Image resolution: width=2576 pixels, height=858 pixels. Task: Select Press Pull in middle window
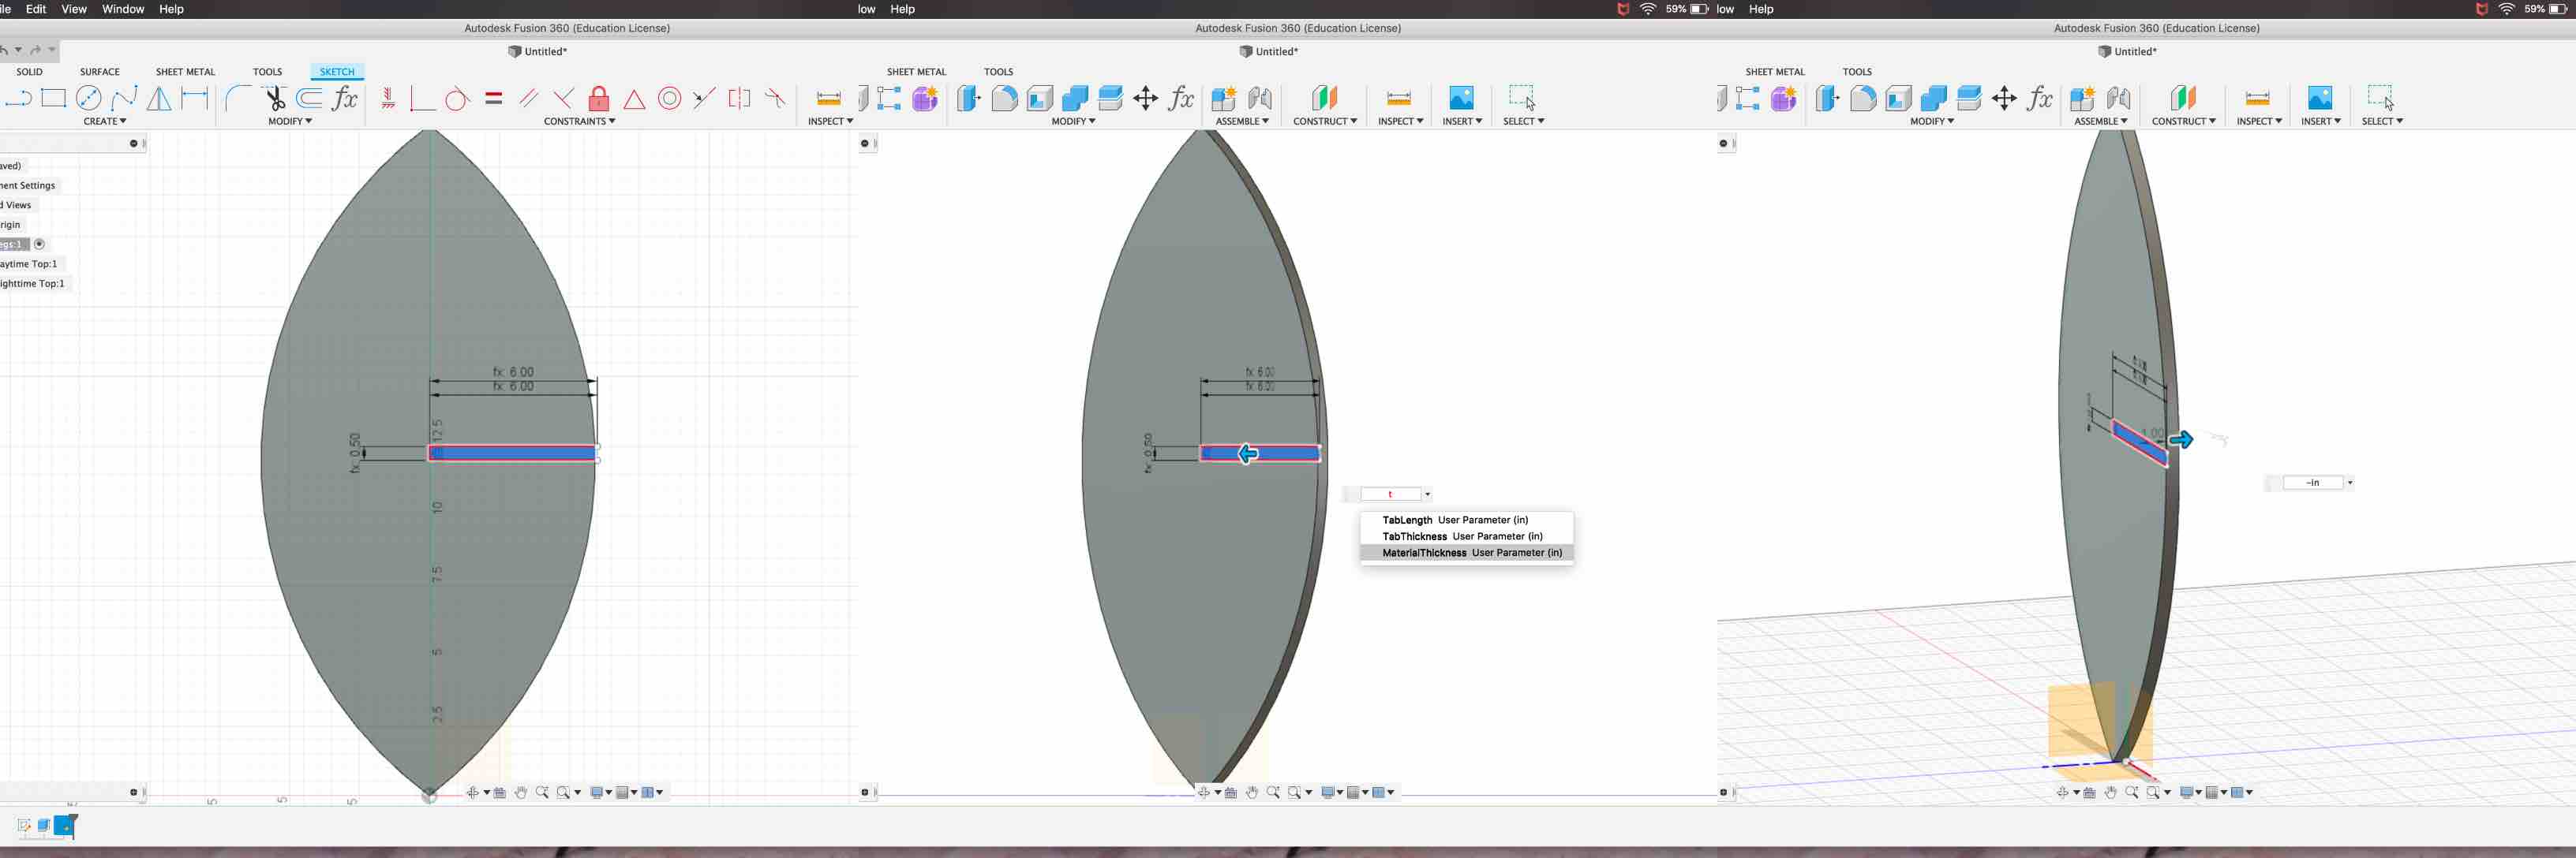968,98
